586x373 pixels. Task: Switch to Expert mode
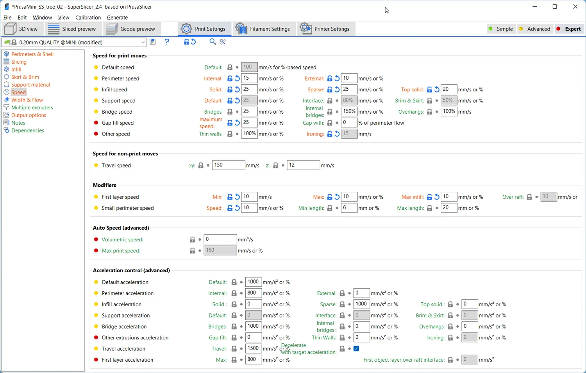point(569,29)
